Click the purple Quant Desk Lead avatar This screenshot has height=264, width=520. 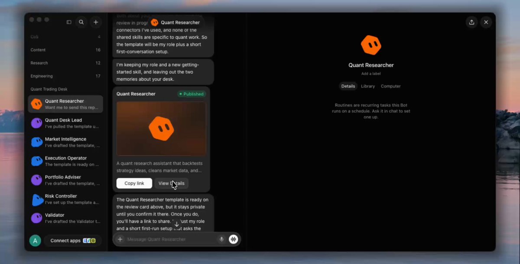coord(37,123)
